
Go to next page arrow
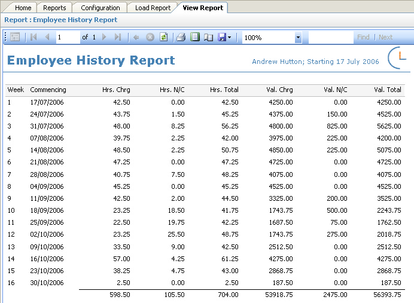[x=104, y=37]
